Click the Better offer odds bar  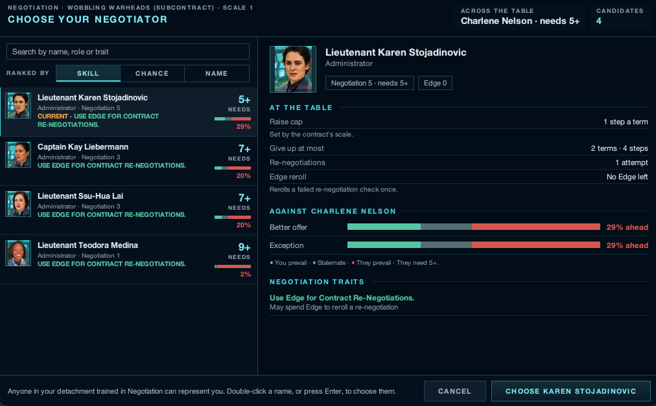(x=474, y=227)
